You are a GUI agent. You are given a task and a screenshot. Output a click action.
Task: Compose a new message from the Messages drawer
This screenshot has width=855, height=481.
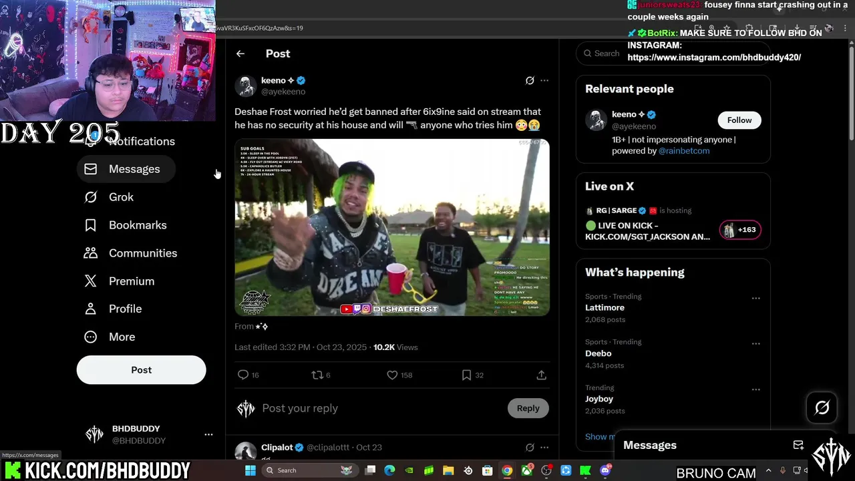(x=798, y=445)
